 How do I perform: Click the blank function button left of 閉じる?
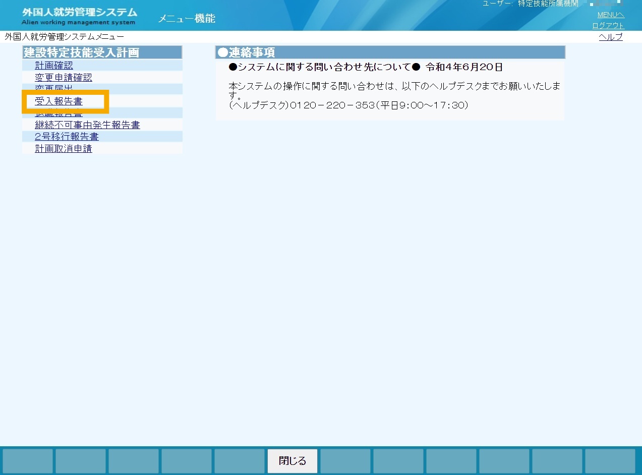pyautogui.click(x=240, y=461)
